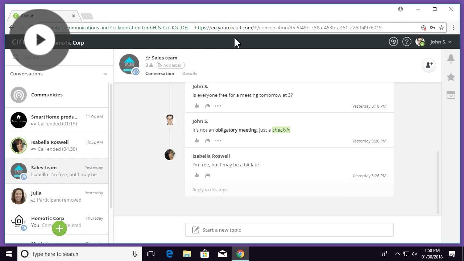The image size is (464, 261).
Task: Close the Circuit browser tab
Action: pos(74,16)
